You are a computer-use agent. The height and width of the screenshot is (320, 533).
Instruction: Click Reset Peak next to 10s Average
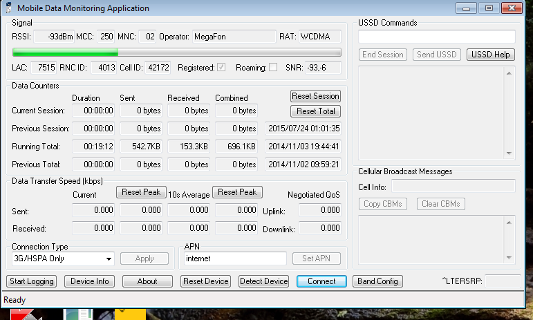coord(237,192)
